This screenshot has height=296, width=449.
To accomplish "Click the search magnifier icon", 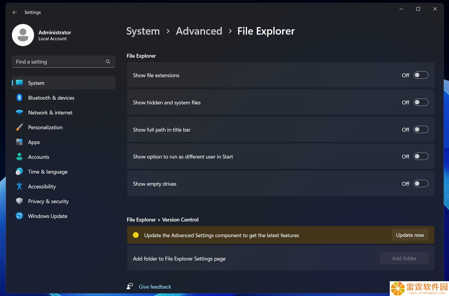I will pyautogui.click(x=108, y=62).
